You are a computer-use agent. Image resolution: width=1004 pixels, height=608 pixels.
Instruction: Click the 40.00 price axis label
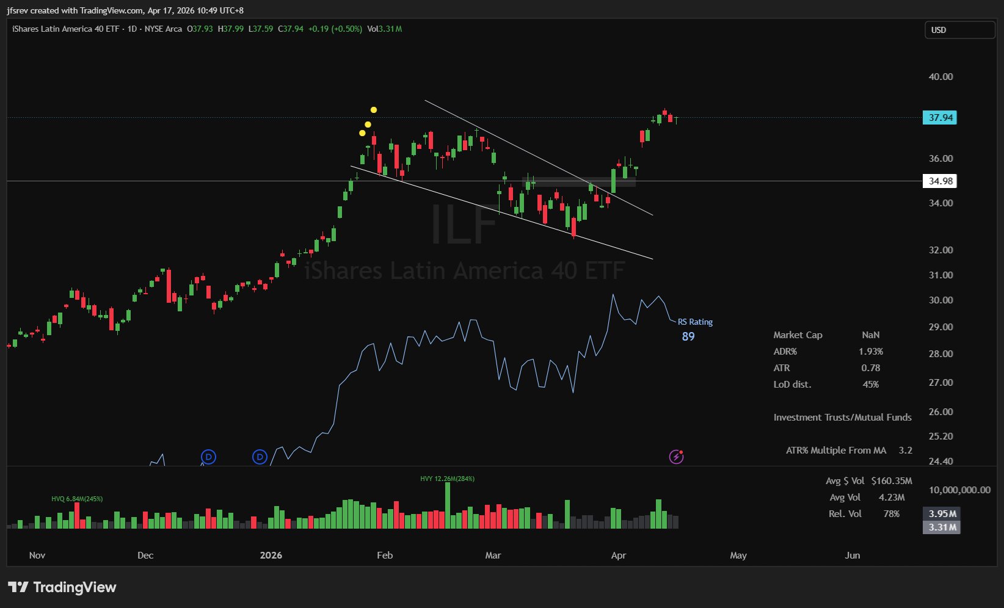coord(940,77)
